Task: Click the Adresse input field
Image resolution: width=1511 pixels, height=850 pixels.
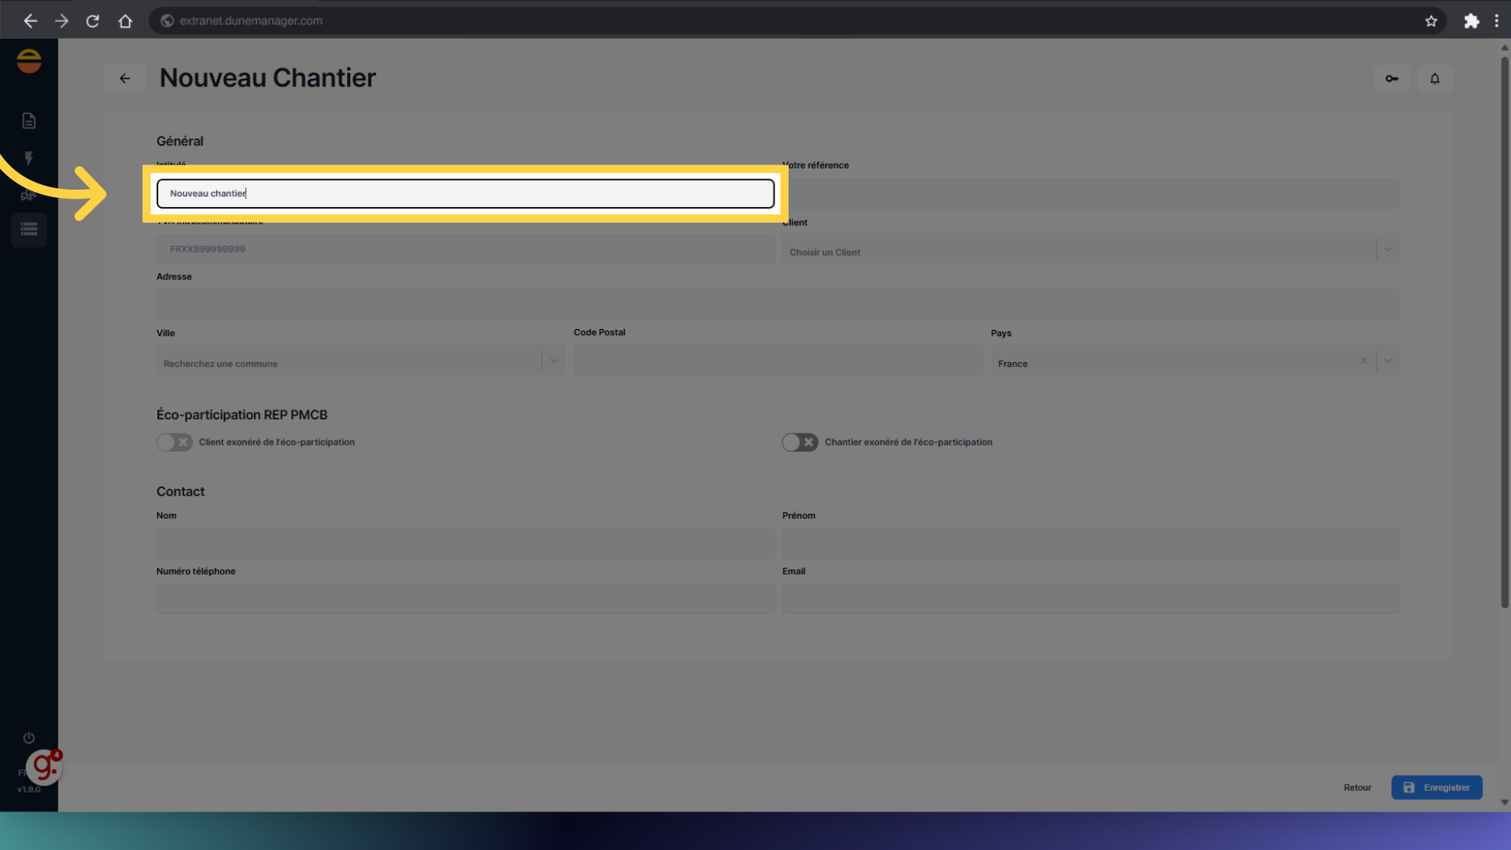Action: (778, 305)
